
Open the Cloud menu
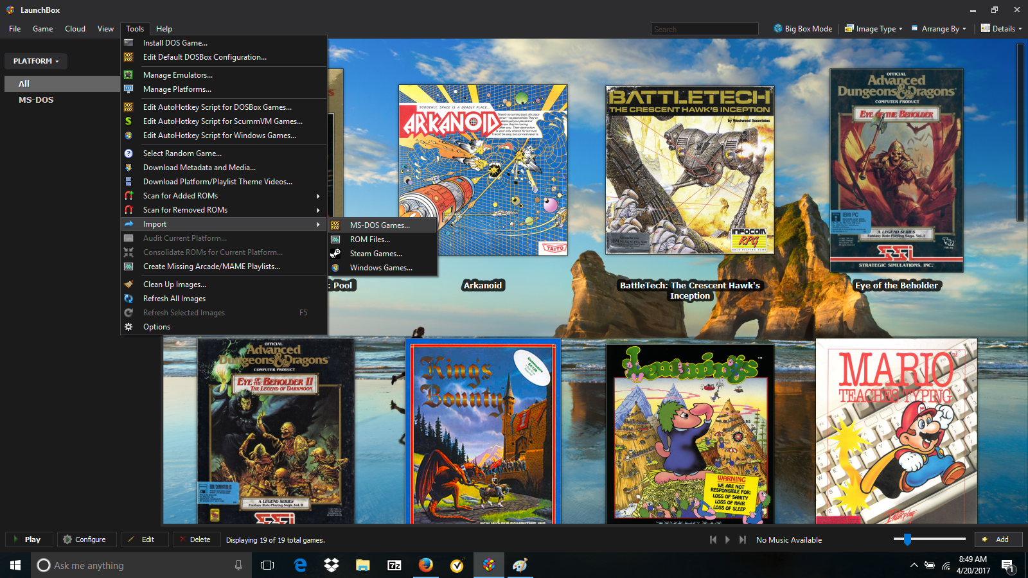[x=75, y=29]
